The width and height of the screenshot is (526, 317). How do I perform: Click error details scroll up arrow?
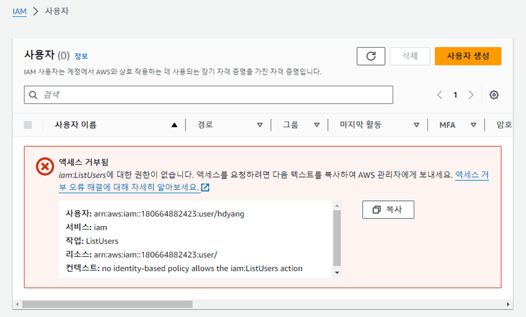337,206
